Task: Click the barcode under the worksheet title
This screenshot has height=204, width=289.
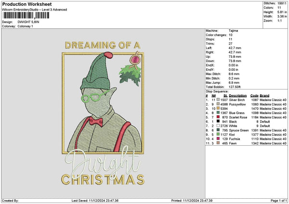Action: [26, 15]
